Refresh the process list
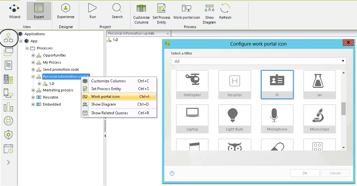357x186 pixels. [x=225, y=11]
